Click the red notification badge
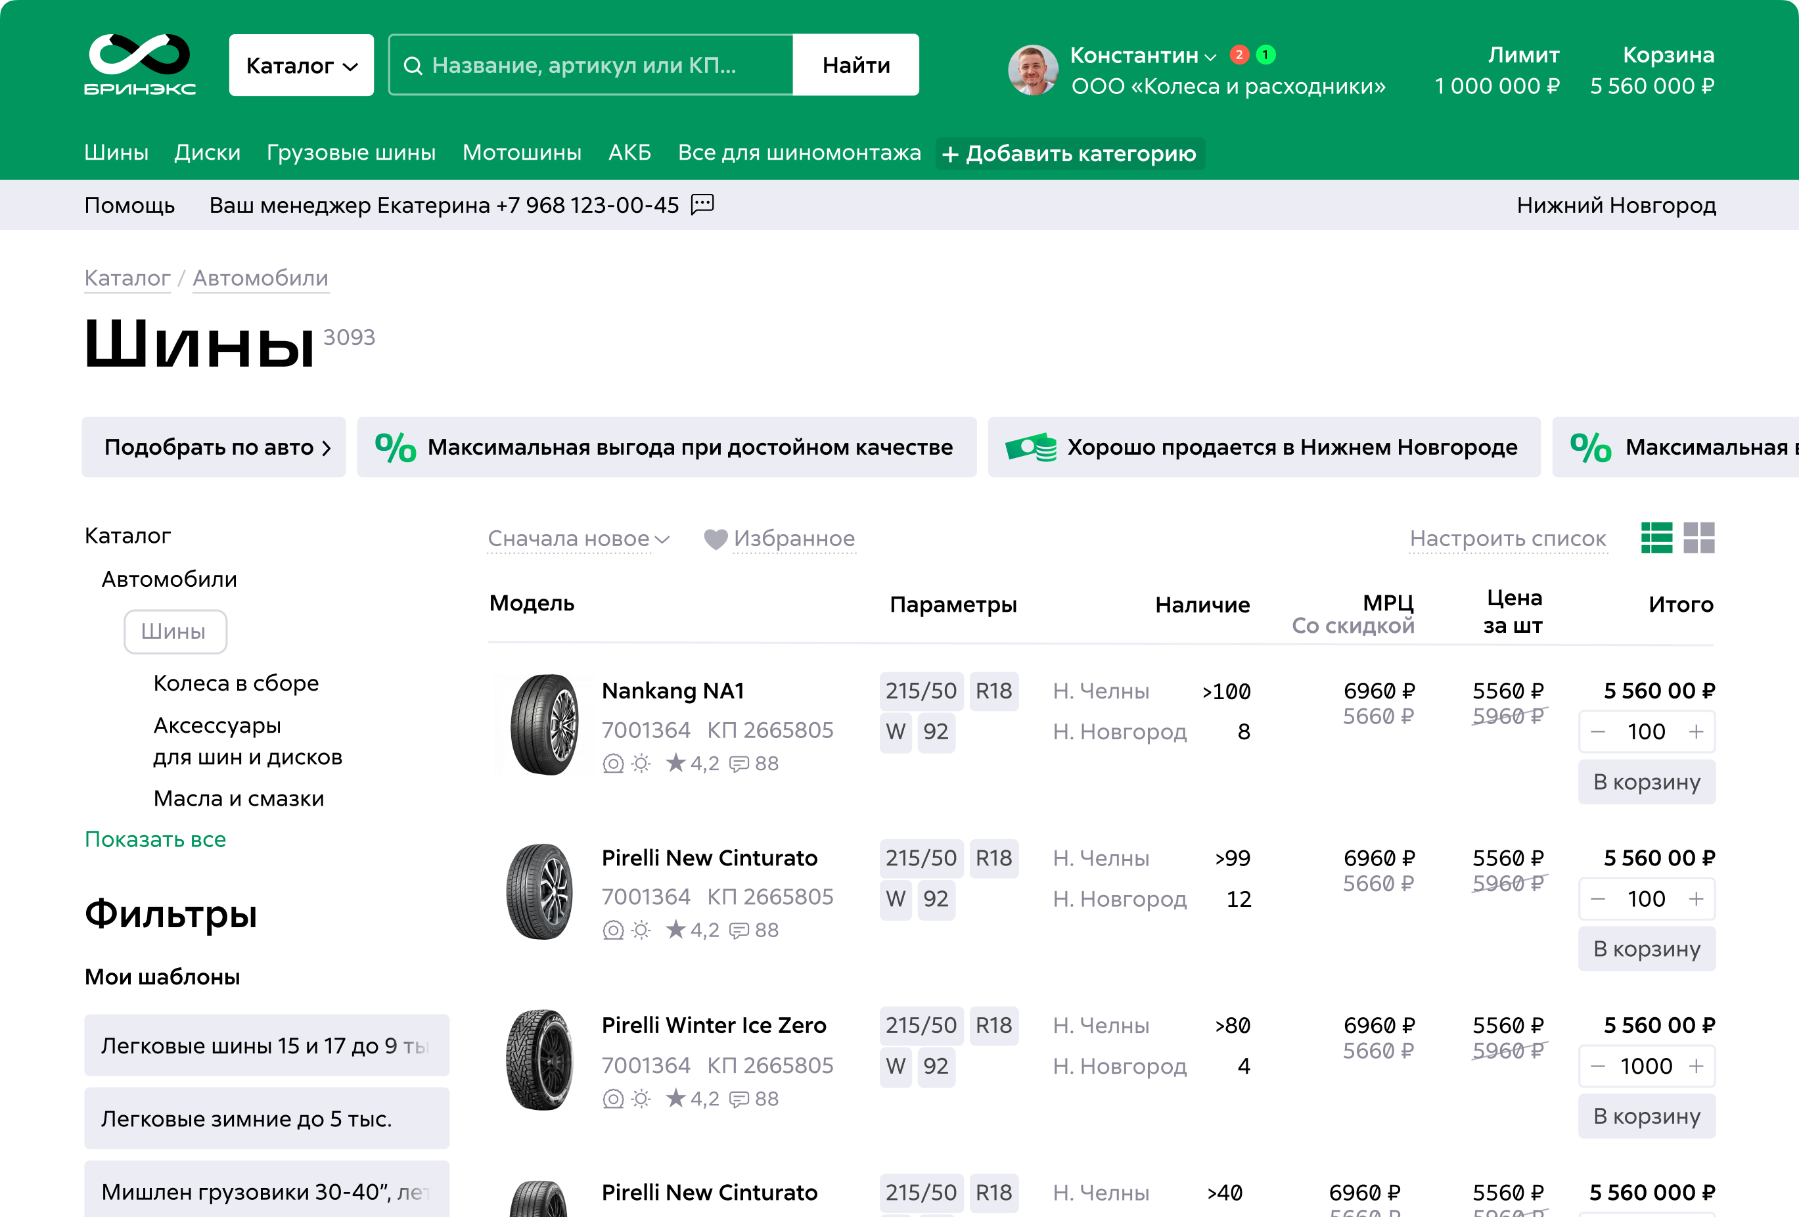 point(1239,55)
